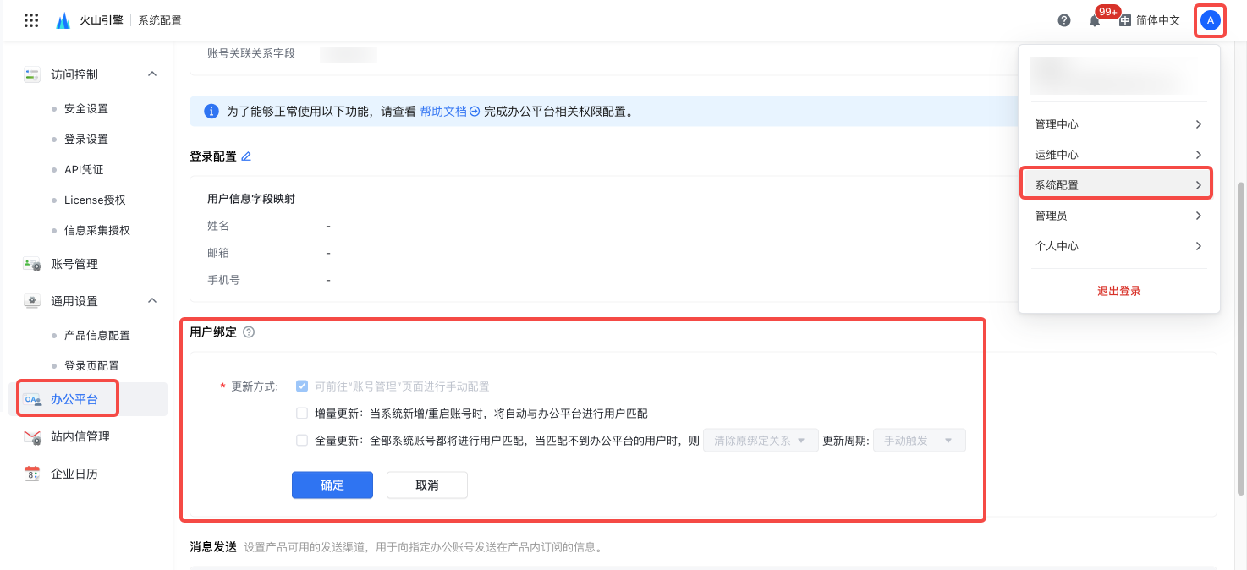Open the 清除原绑定关系 dropdown
The image size is (1247, 570).
tap(761, 441)
